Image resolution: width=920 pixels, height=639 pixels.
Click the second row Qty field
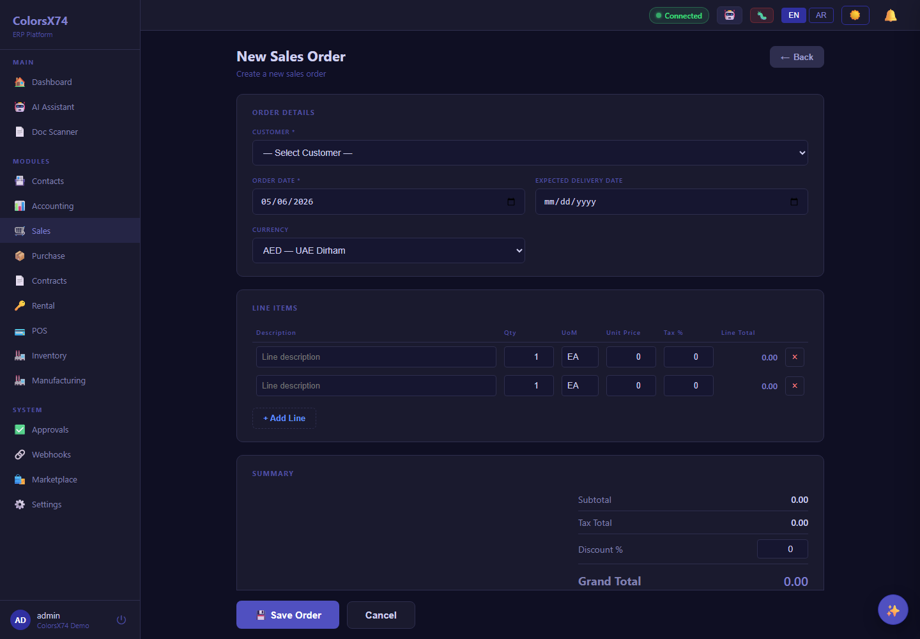pos(529,385)
